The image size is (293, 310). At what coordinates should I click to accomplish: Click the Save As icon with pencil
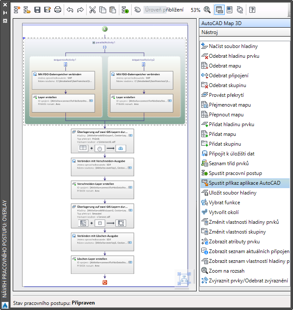pyautogui.click(x=48, y=10)
